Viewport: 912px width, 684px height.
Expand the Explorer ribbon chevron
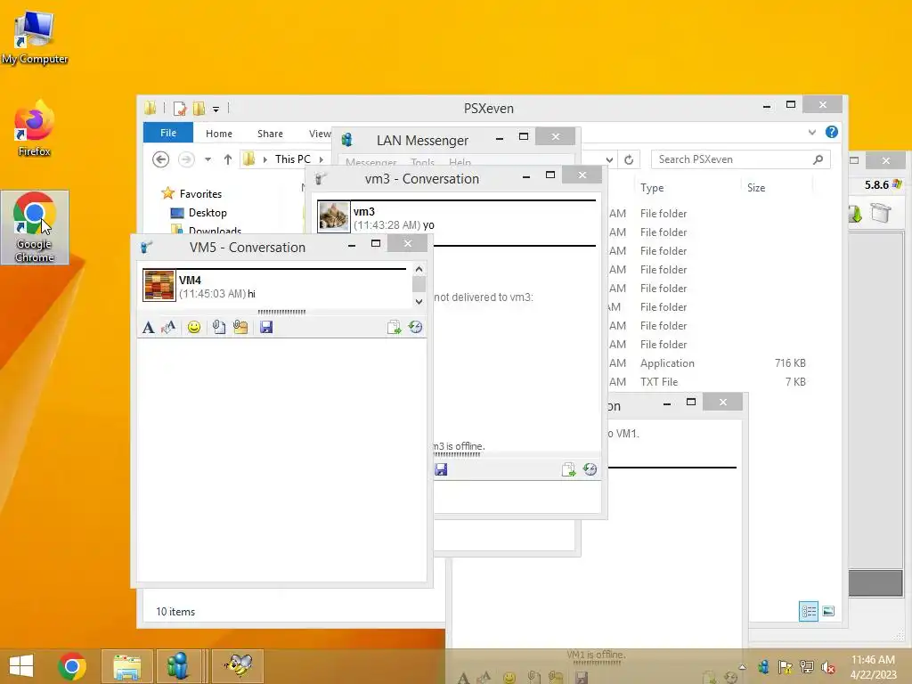[x=812, y=133]
